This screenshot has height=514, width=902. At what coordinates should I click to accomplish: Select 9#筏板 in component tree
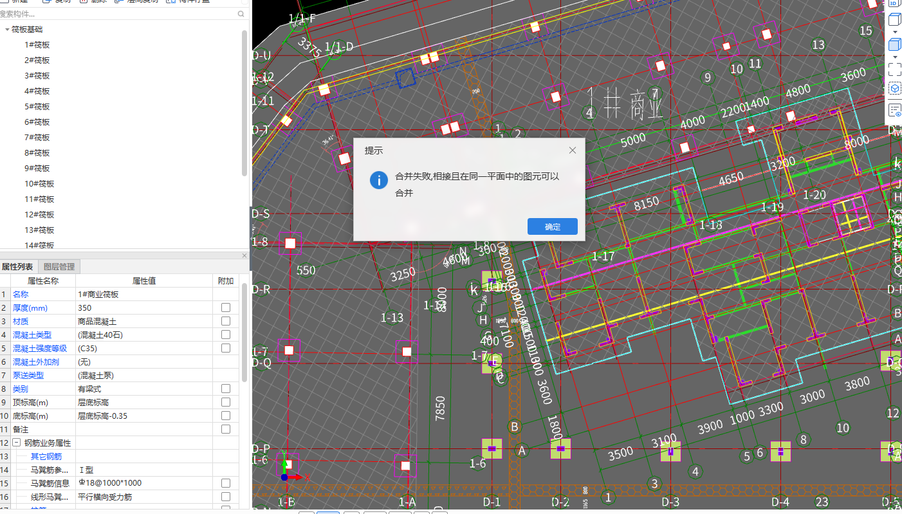pos(37,169)
